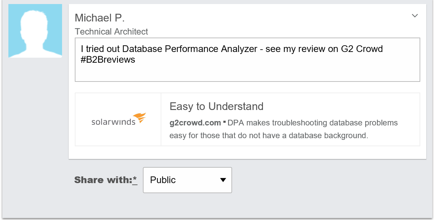Image resolution: width=434 pixels, height=220 pixels.
Task: Select the SolarWinds link preview thumbnail box
Action: coord(118,119)
